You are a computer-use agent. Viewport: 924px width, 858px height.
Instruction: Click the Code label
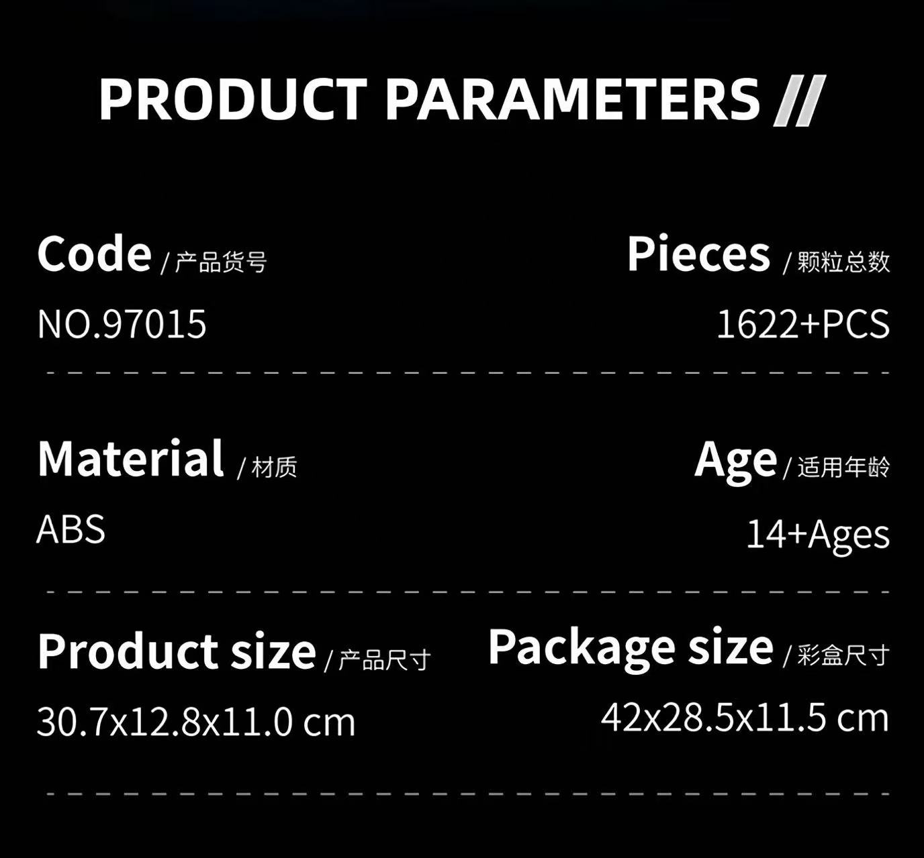pyautogui.click(x=94, y=254)
